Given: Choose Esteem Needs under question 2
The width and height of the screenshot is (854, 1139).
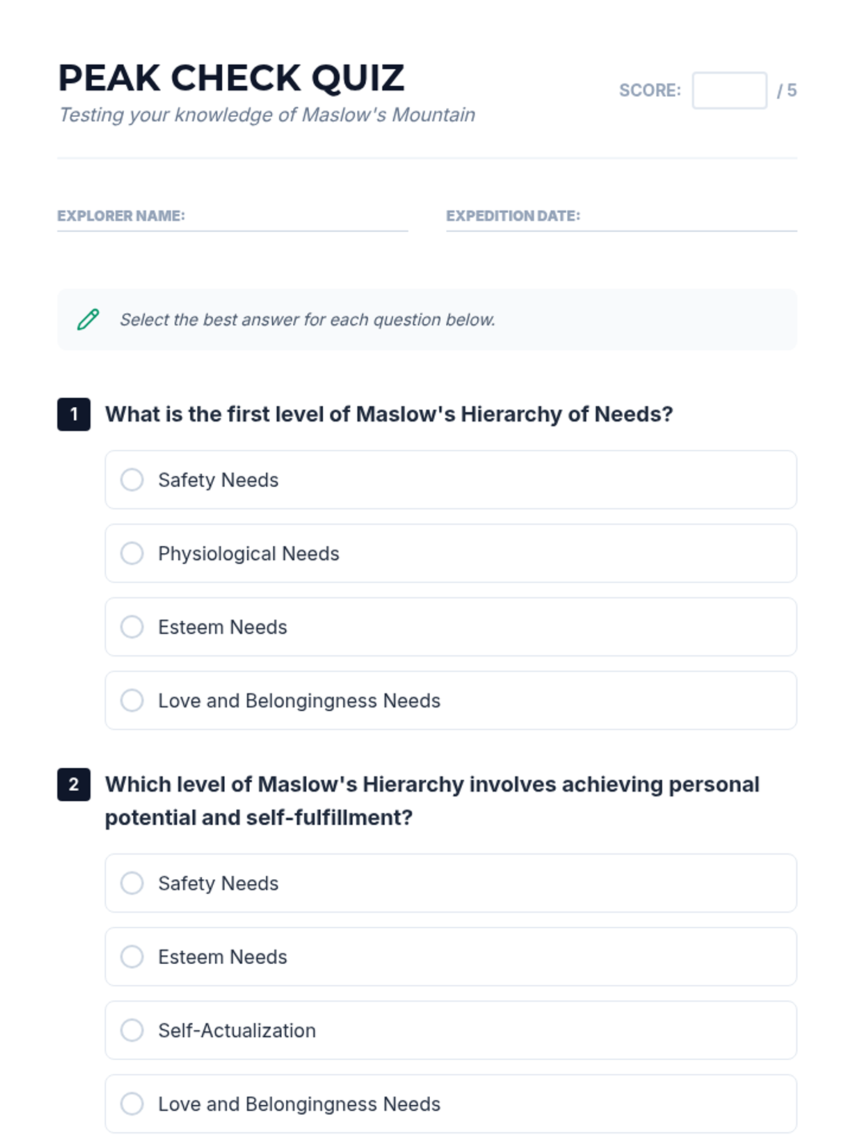Looking at the screenshot, I should tap(132, 957).
